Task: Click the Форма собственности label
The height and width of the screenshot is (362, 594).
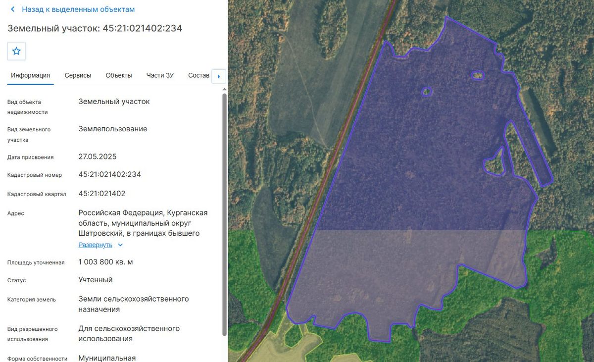Action: 37,359
